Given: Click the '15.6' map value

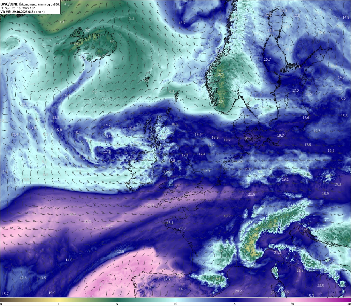Looking at the screenshot, I should pyautogui.click(x=167, y=280).
